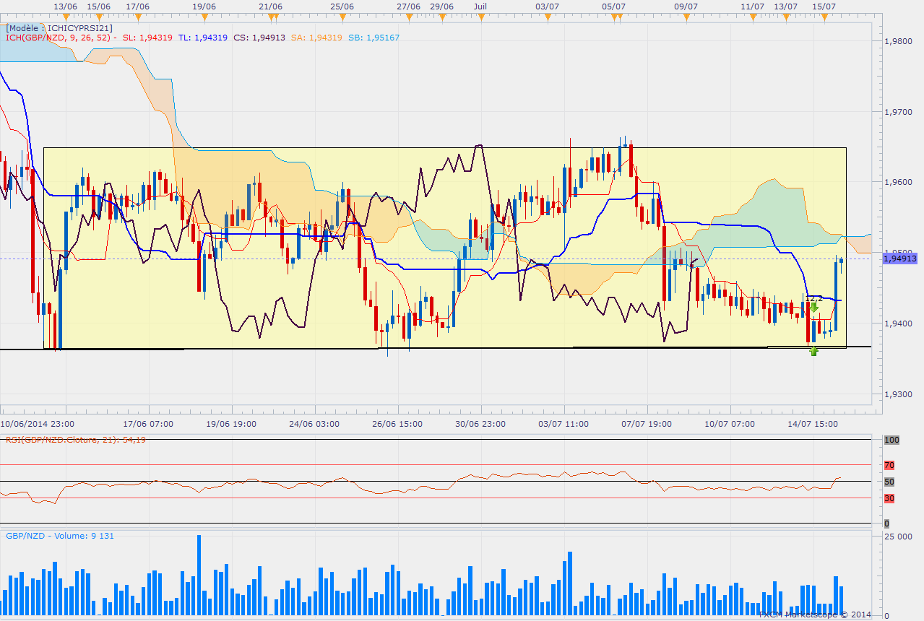
Task: Click the '[Modèle : ICHICYPRSI21]' template label
Action: click(59, 28)
